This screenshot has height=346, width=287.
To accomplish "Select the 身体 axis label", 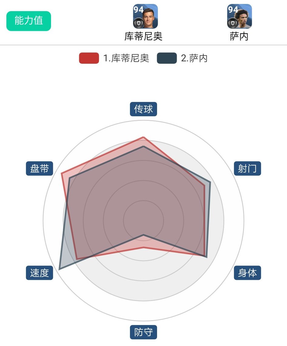I will [247, 273].
